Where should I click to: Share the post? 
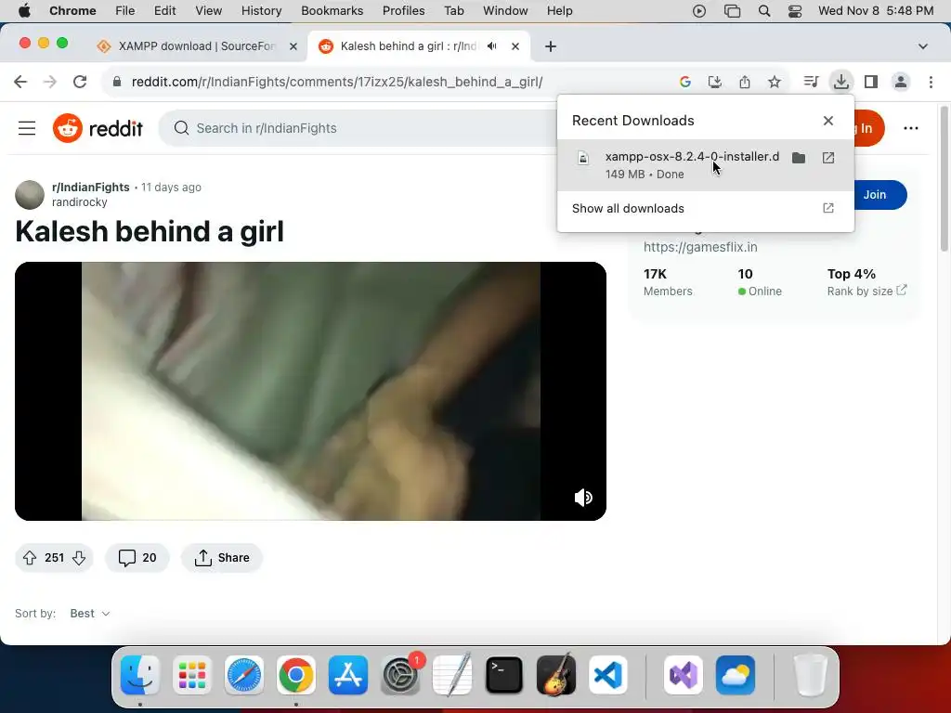coord(221,558)
